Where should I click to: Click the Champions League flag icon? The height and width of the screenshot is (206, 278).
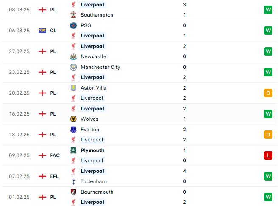click(x=42, y=31)
